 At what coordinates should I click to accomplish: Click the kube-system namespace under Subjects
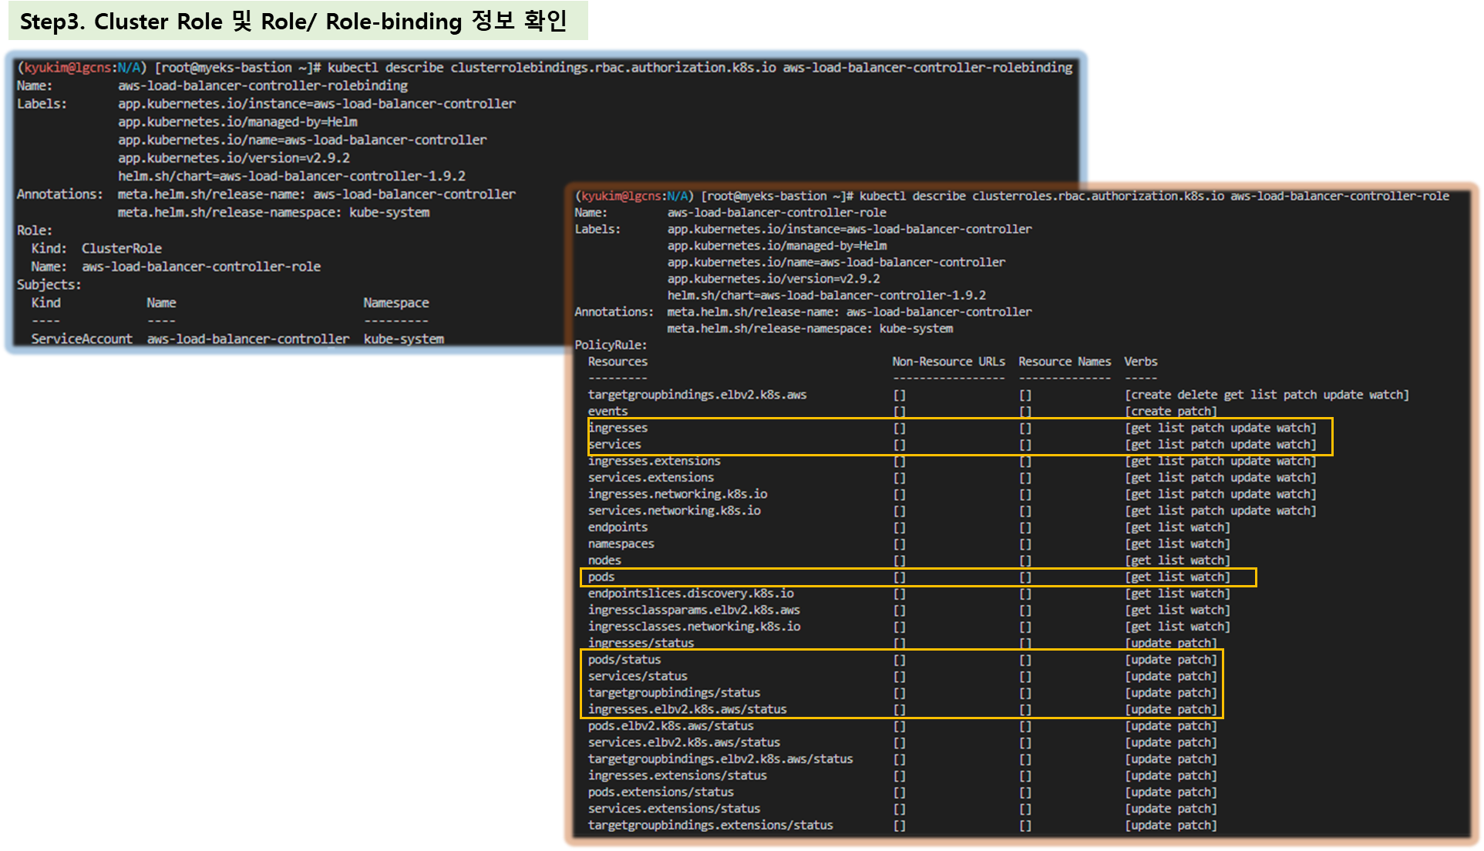coord(403,338)
